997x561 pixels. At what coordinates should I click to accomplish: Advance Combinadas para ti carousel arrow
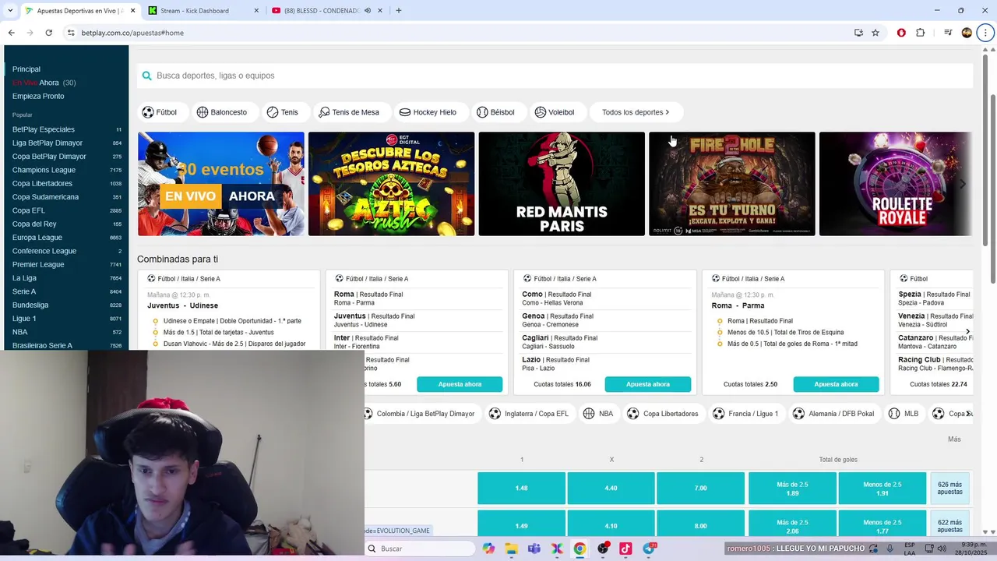click(x=967, y=332)
